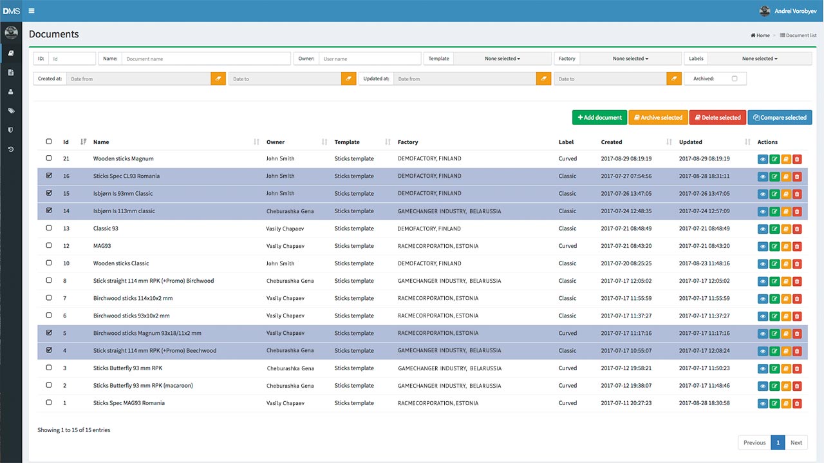The image size is (824, 463).
Task: Open the users section in the sidebar
Action: click(11, 92)
